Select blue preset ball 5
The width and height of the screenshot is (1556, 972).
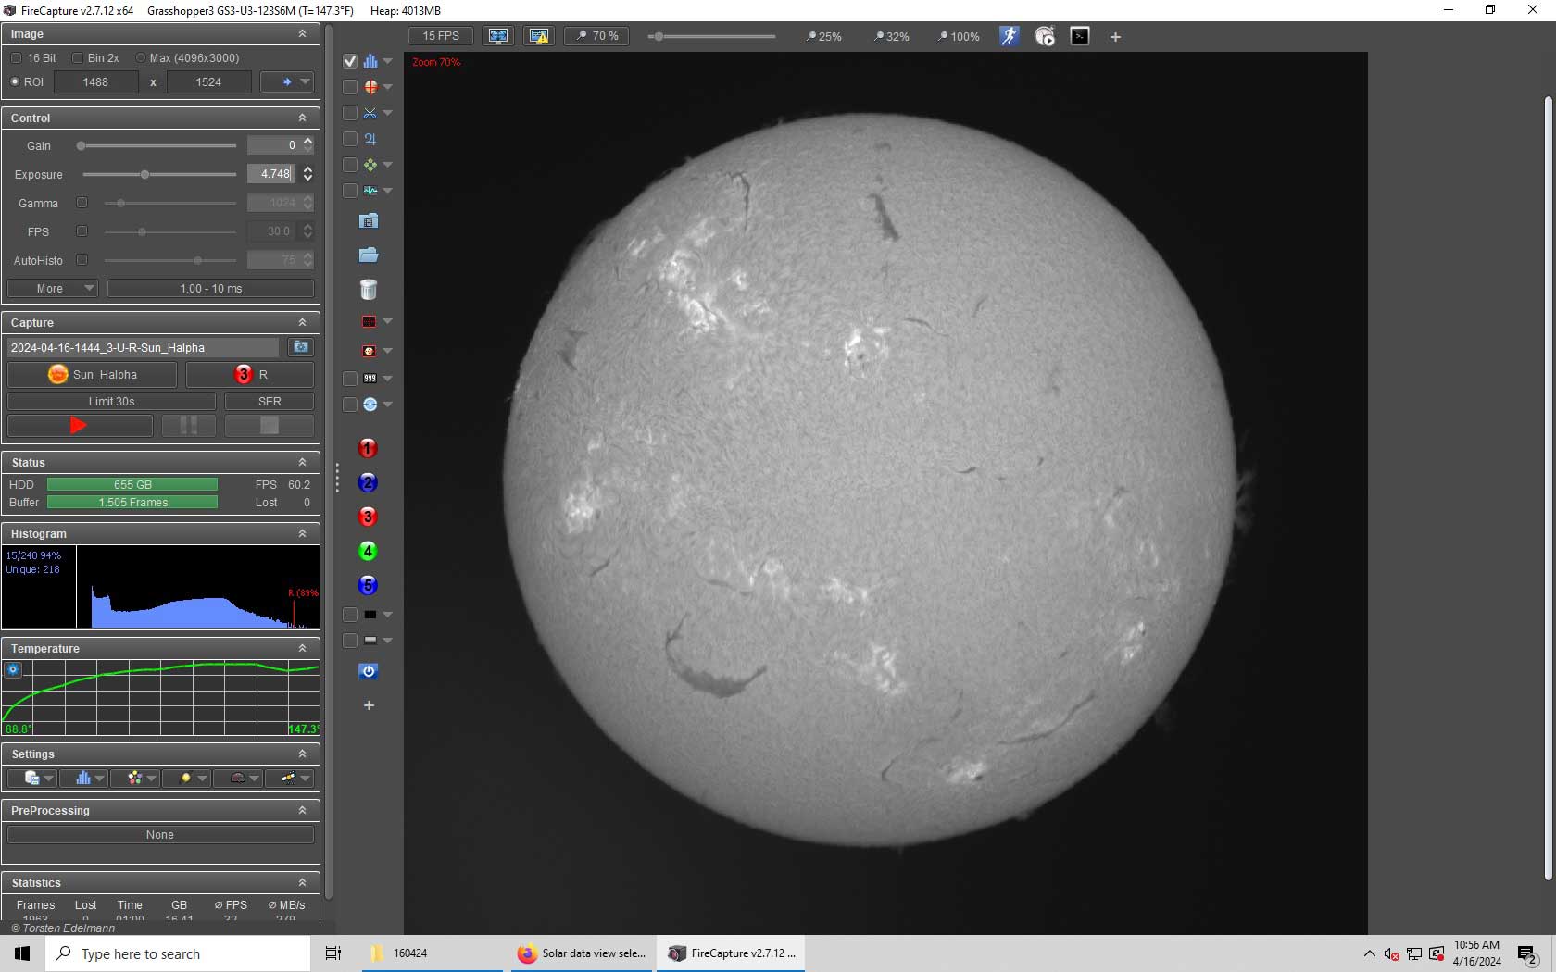coord(368,586)
